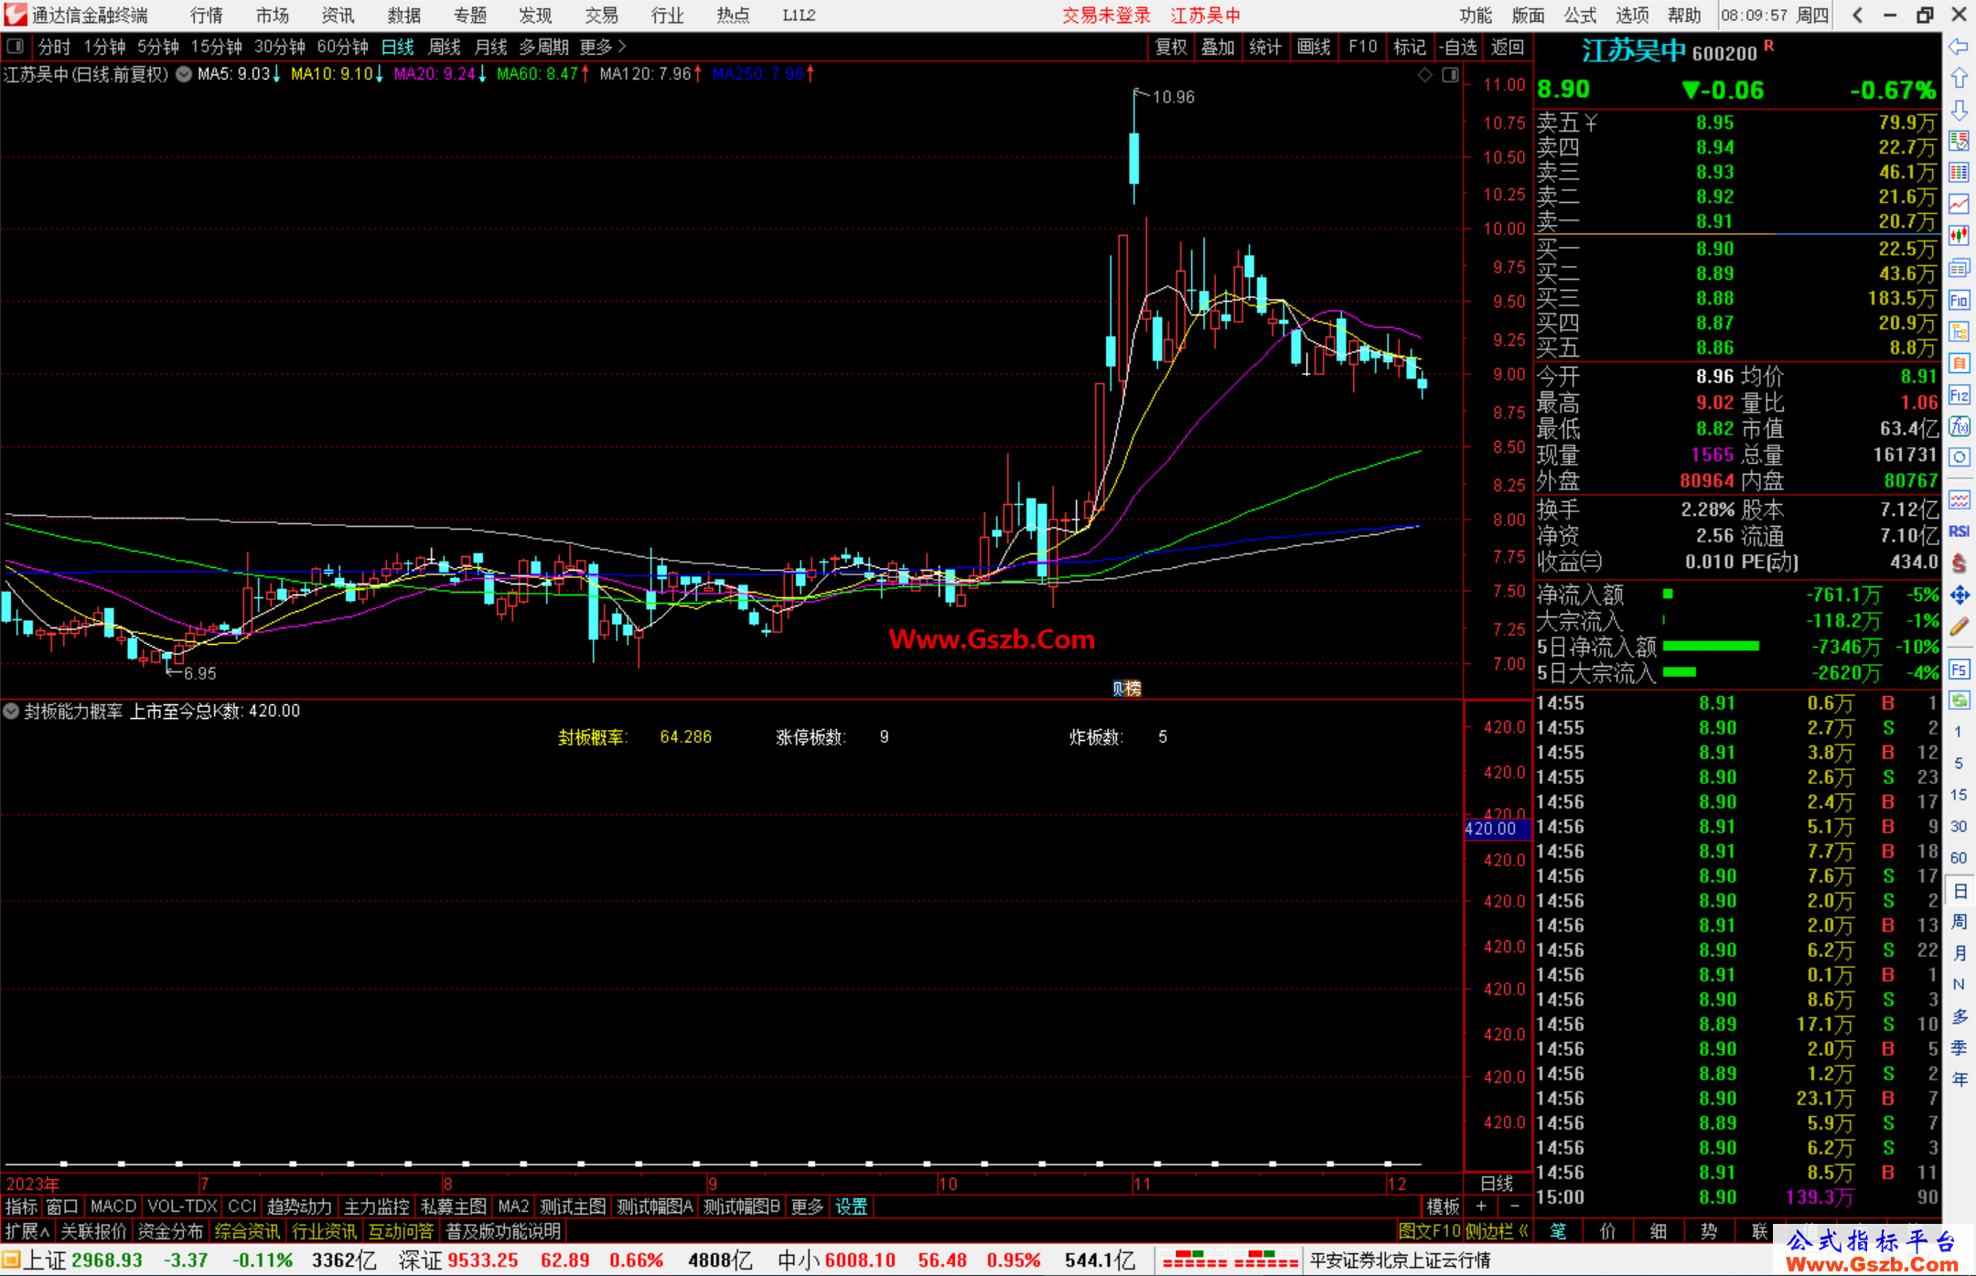Select the pencil drawing tool icon

tap(1959, 627)
